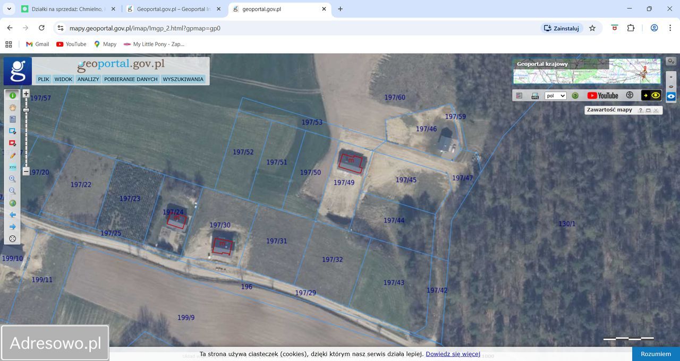Open the apps grid shortcut

coord(8,44)
